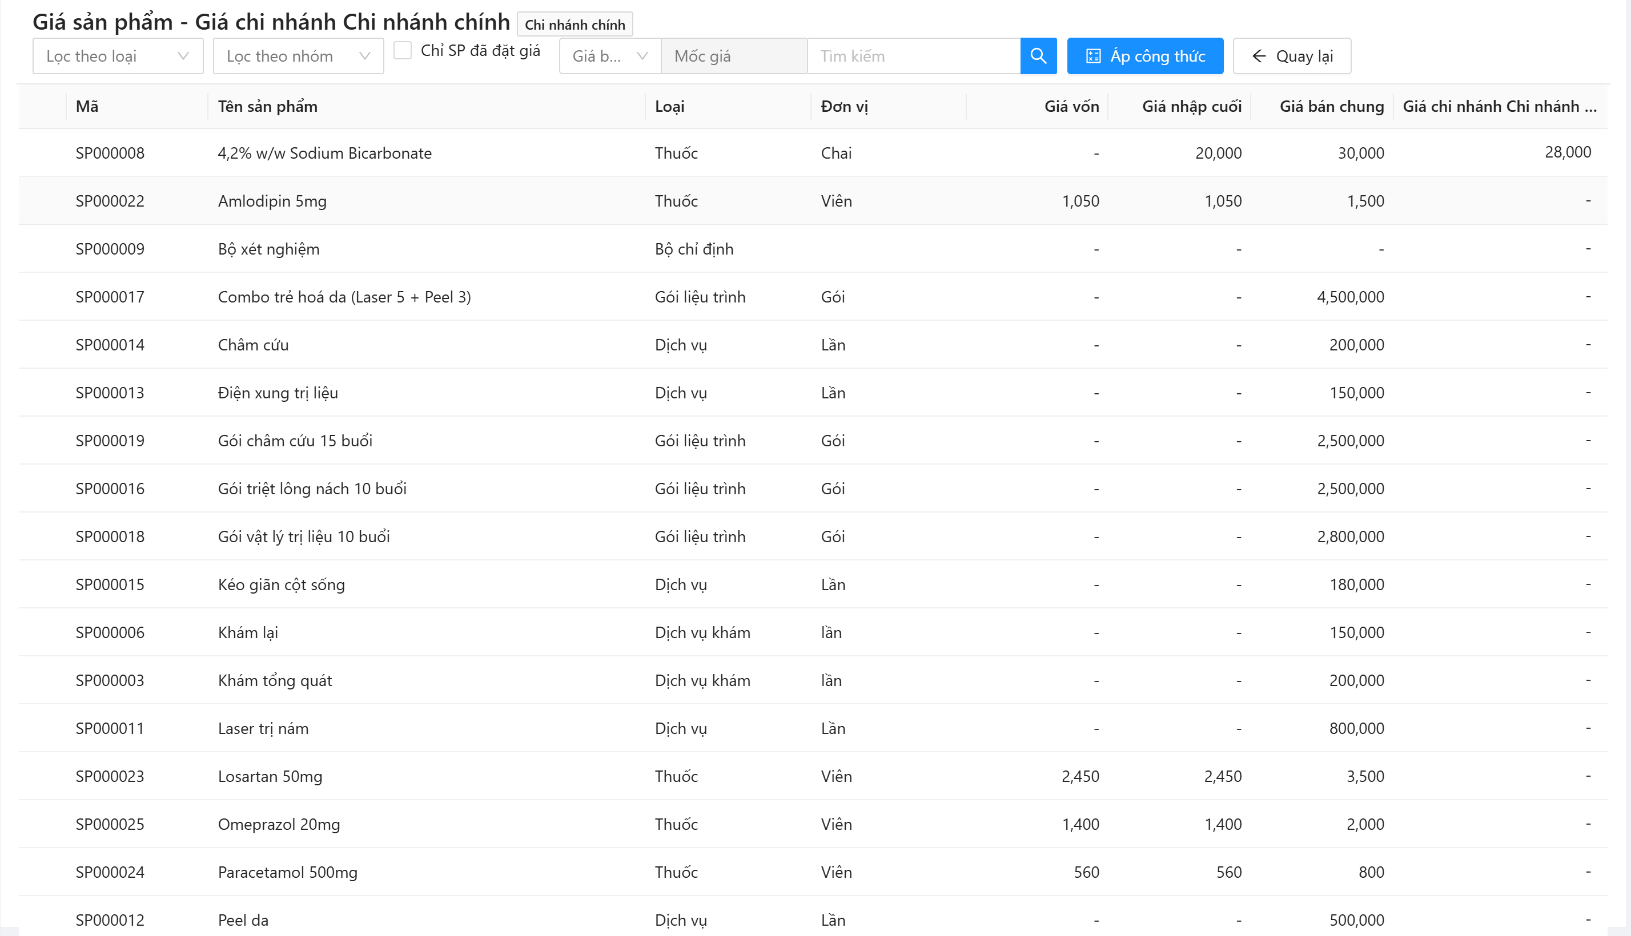Click the 800,000 price for Laser trị nám

tap(1356, 728)
